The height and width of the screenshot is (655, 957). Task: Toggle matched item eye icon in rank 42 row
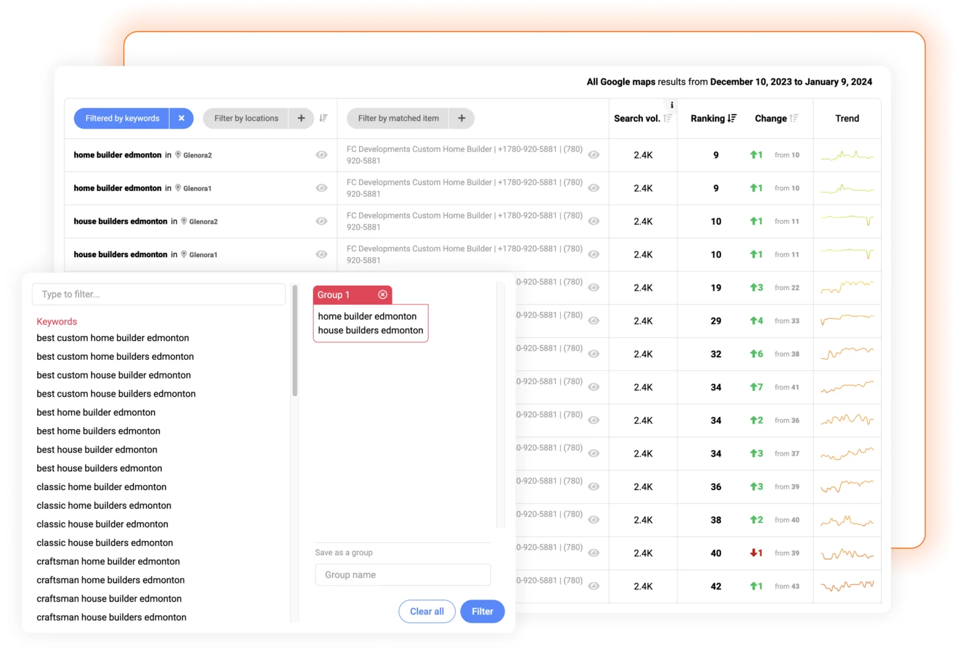594,586
